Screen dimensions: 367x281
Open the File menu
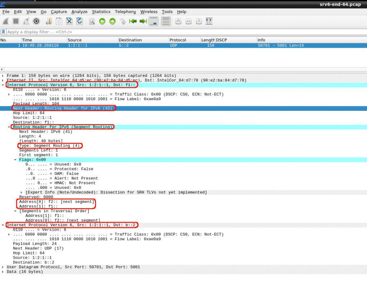tap(6, 12)
